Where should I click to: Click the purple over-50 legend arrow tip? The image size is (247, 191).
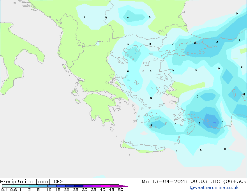(x=123, y=186)
